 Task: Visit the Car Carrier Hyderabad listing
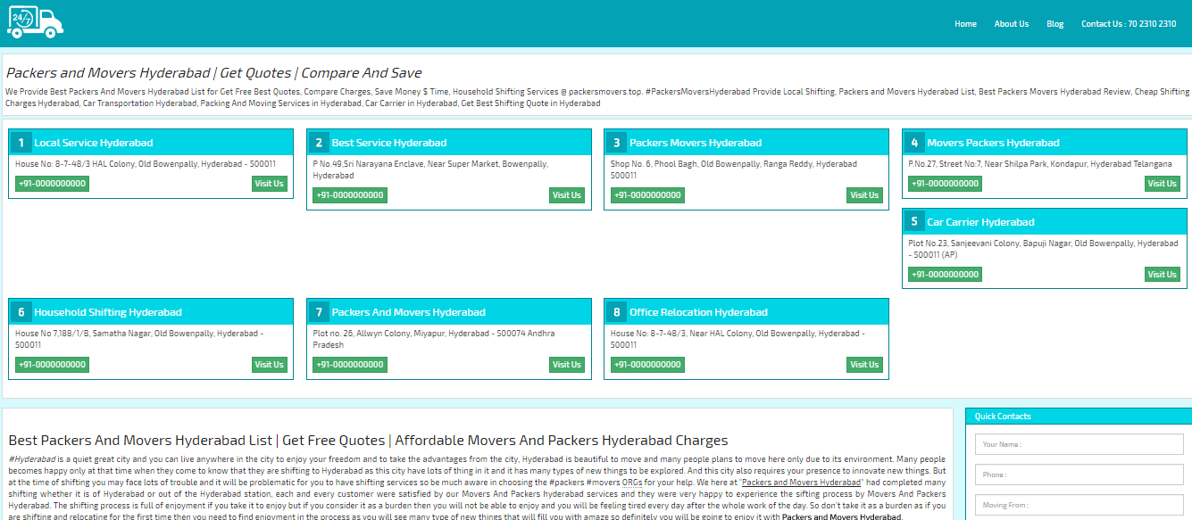click(x=1162, y=275)
